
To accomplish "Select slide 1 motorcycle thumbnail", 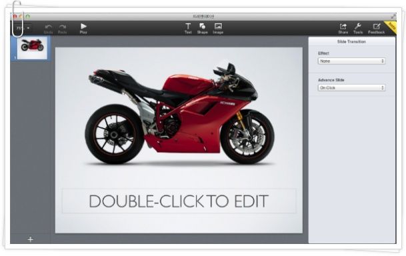I will click(x=32, y=47).
